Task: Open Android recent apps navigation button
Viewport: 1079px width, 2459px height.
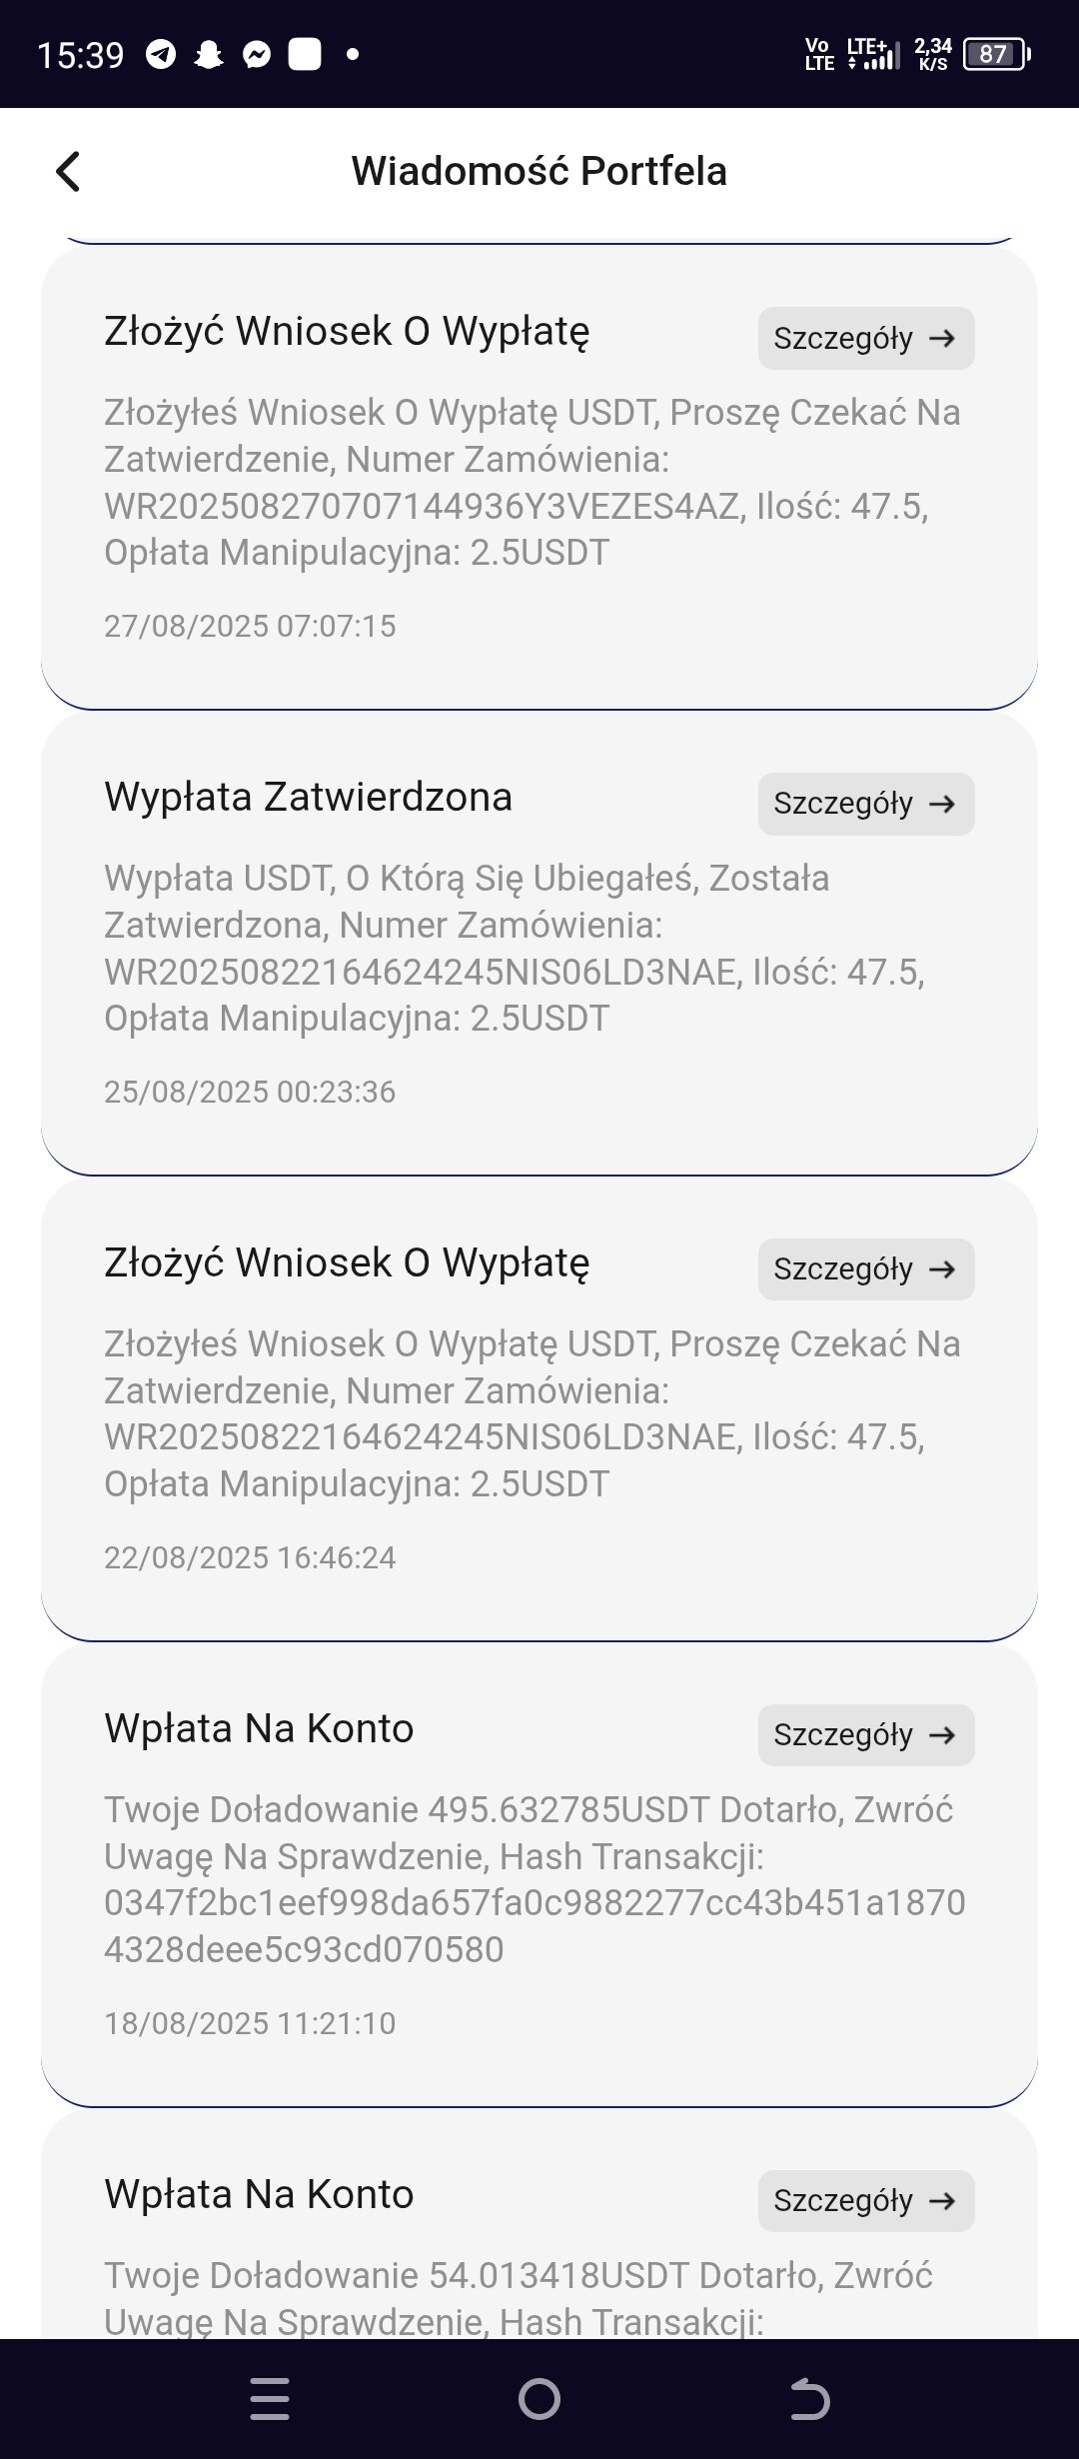Action: pyautogui.click(x=270, y=2399)
